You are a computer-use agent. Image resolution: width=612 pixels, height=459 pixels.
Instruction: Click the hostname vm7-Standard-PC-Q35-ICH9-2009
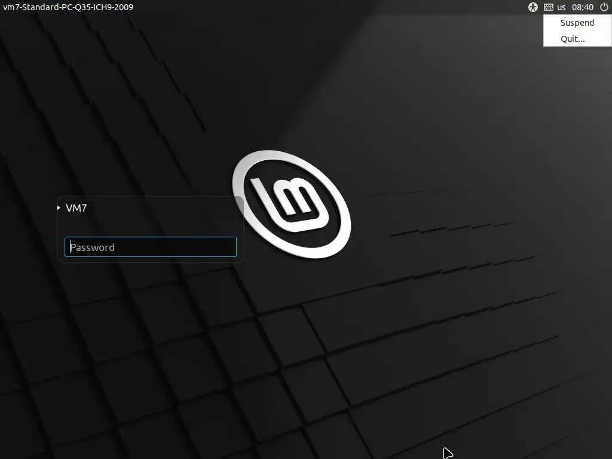tap(68, 7)
